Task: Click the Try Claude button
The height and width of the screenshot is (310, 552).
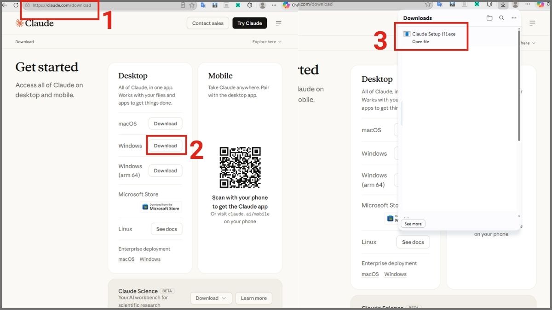Action: pos(250,23)
